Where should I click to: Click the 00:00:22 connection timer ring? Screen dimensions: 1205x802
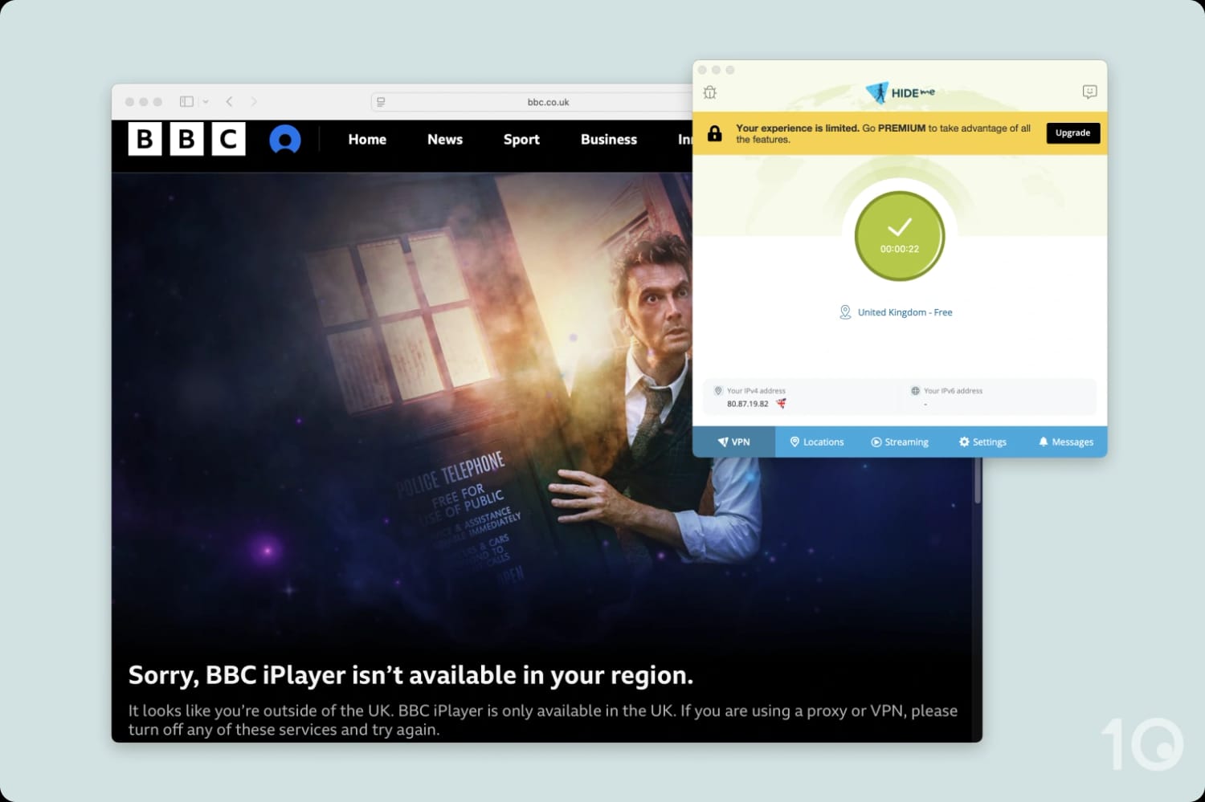pyautogui.click(x=899, y=249)
